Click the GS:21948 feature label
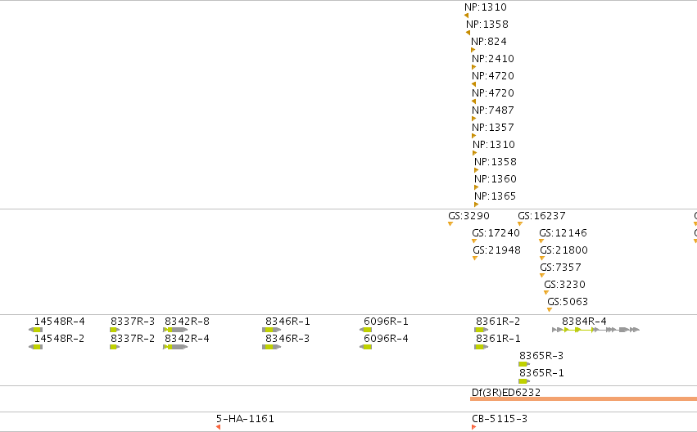The width and height of the screenshot is (697, 432). pos(496,250)
